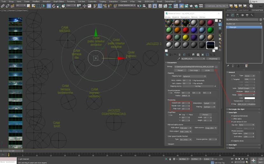Image resolution: width=264 pixels, height=164 pixels.
Task: Activate the Select and Scale tool
Action: click(x=59, y=6)
